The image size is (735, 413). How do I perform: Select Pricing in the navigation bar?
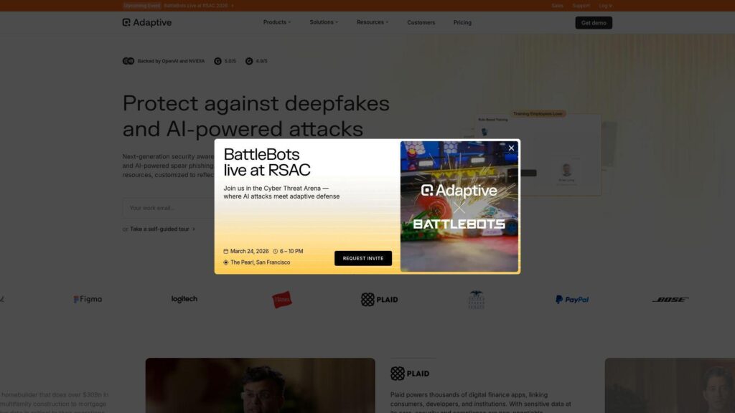tap(462, 22)
